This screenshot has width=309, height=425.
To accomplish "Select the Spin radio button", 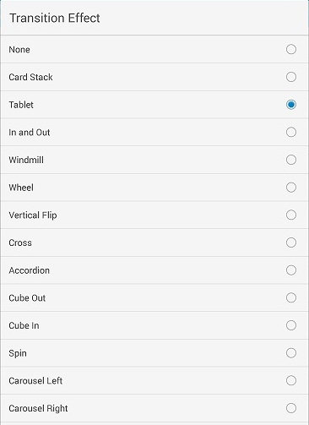I will click(291, 353).
